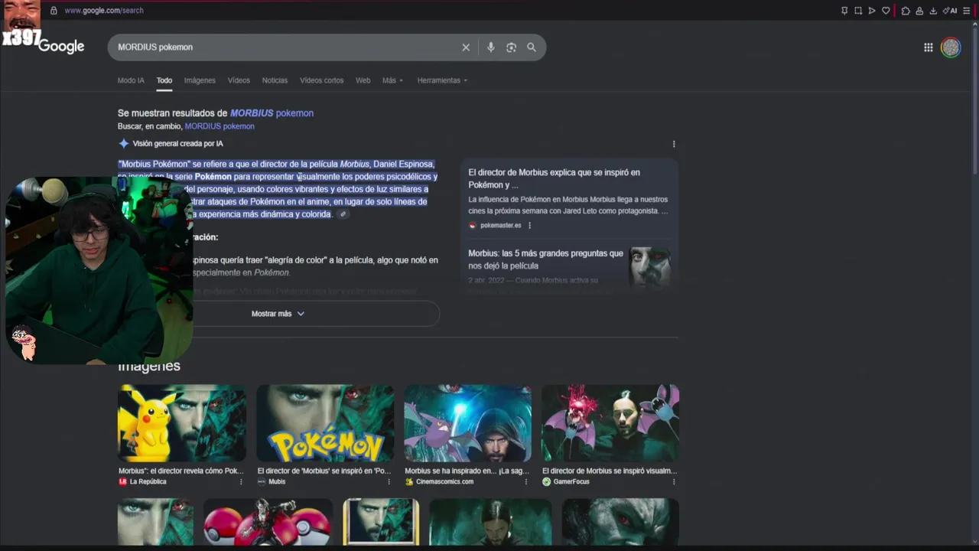Viewport: 979px width, 551px height.
Task: Open the Google apps grid icon
Action: point(928,47)
